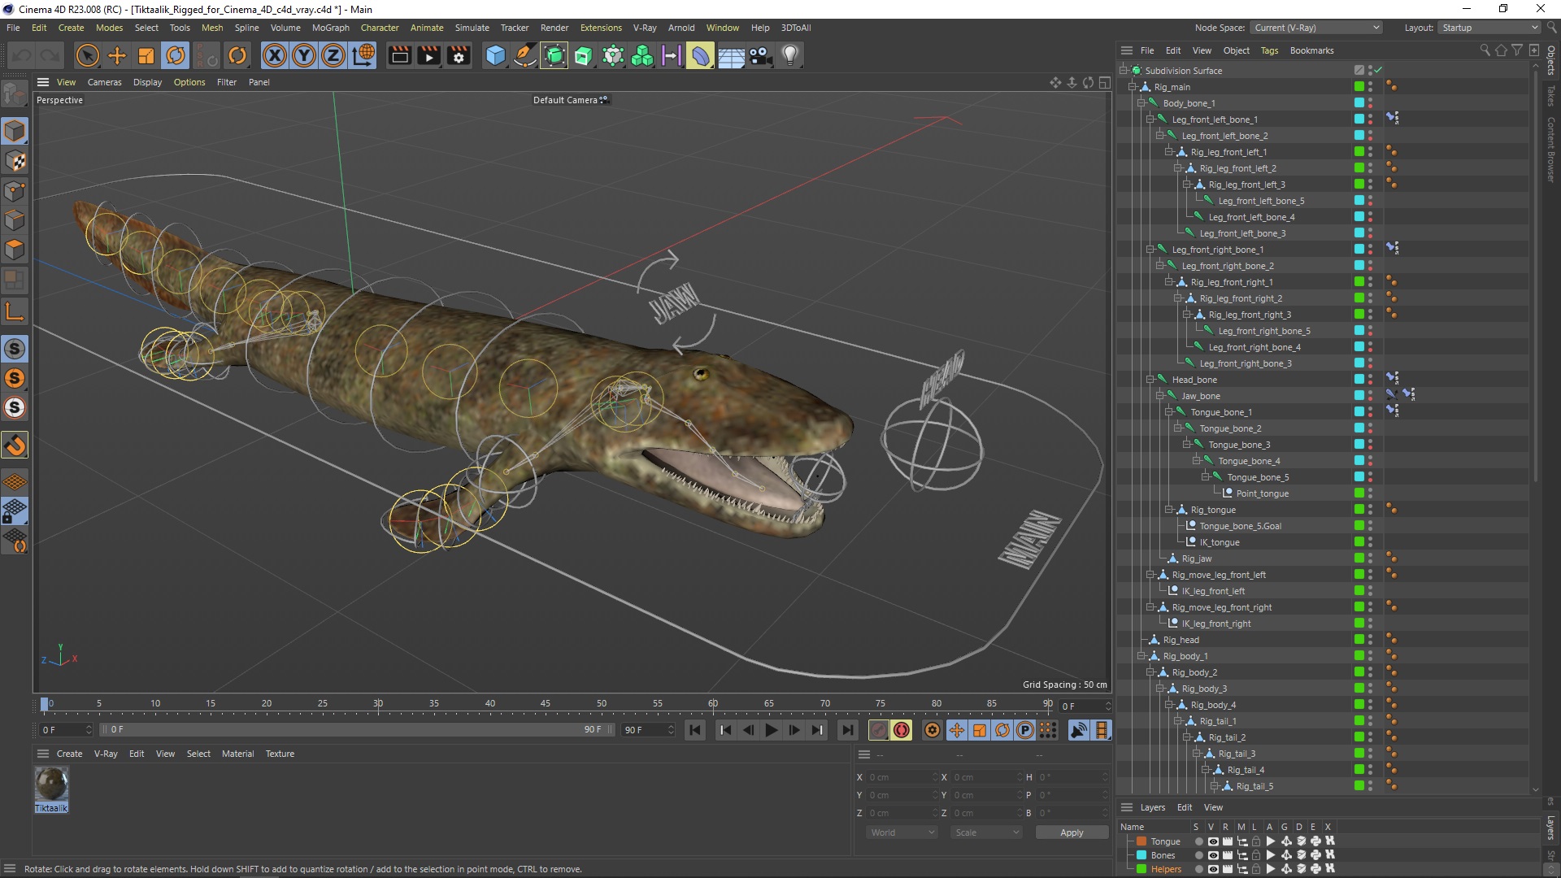Toggle Tongue layer visibility eye icon

click(1213, 841)
